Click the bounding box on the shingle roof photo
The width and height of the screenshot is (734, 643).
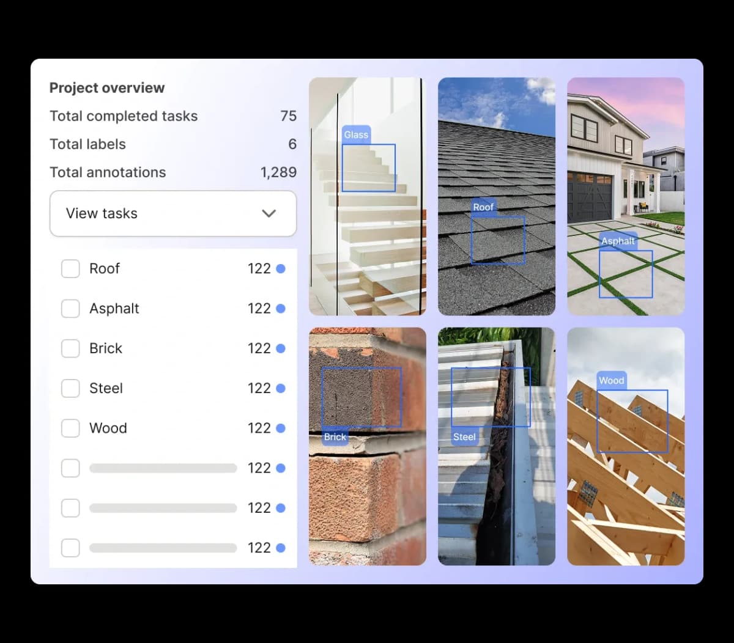click(499, 240)
